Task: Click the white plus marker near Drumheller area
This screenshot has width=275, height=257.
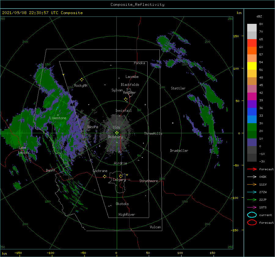Action: coord(173,123)
